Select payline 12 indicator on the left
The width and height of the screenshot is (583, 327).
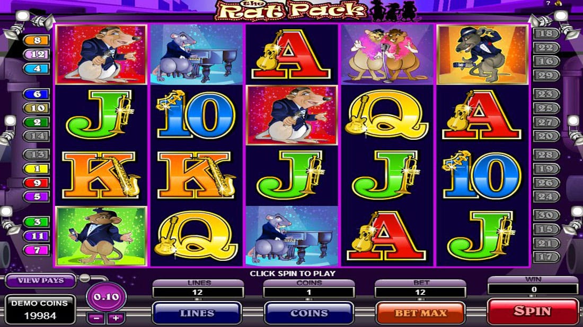(37, 54)
